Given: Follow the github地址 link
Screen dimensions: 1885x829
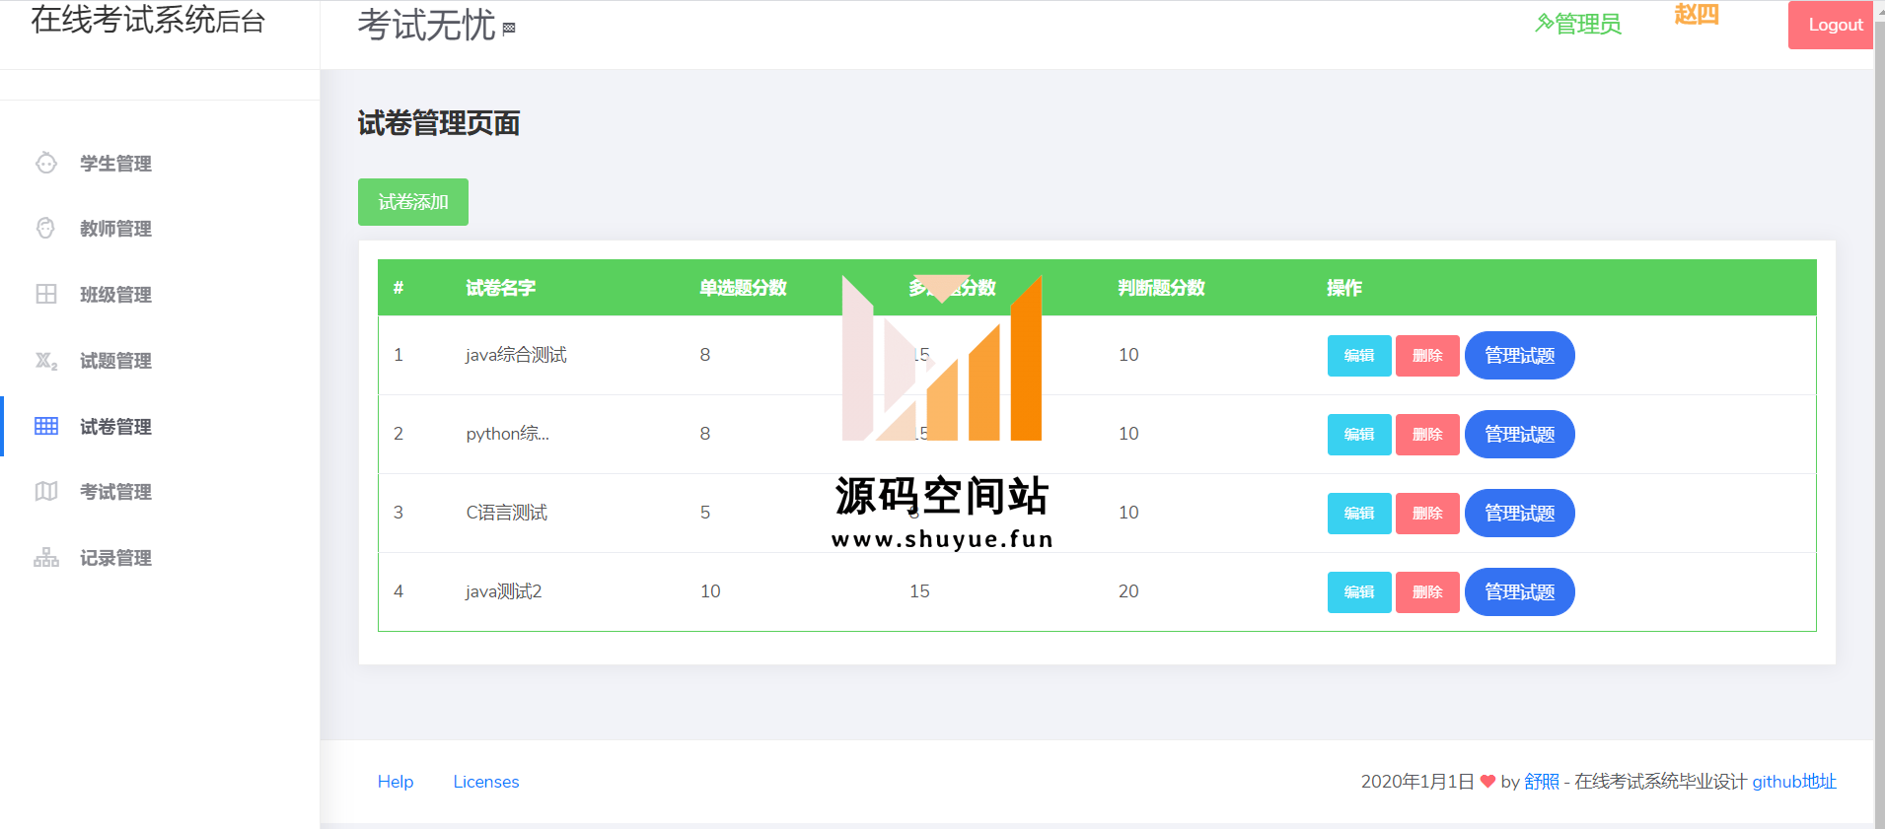Looking at the screenshot, I should click(1793, 782).
